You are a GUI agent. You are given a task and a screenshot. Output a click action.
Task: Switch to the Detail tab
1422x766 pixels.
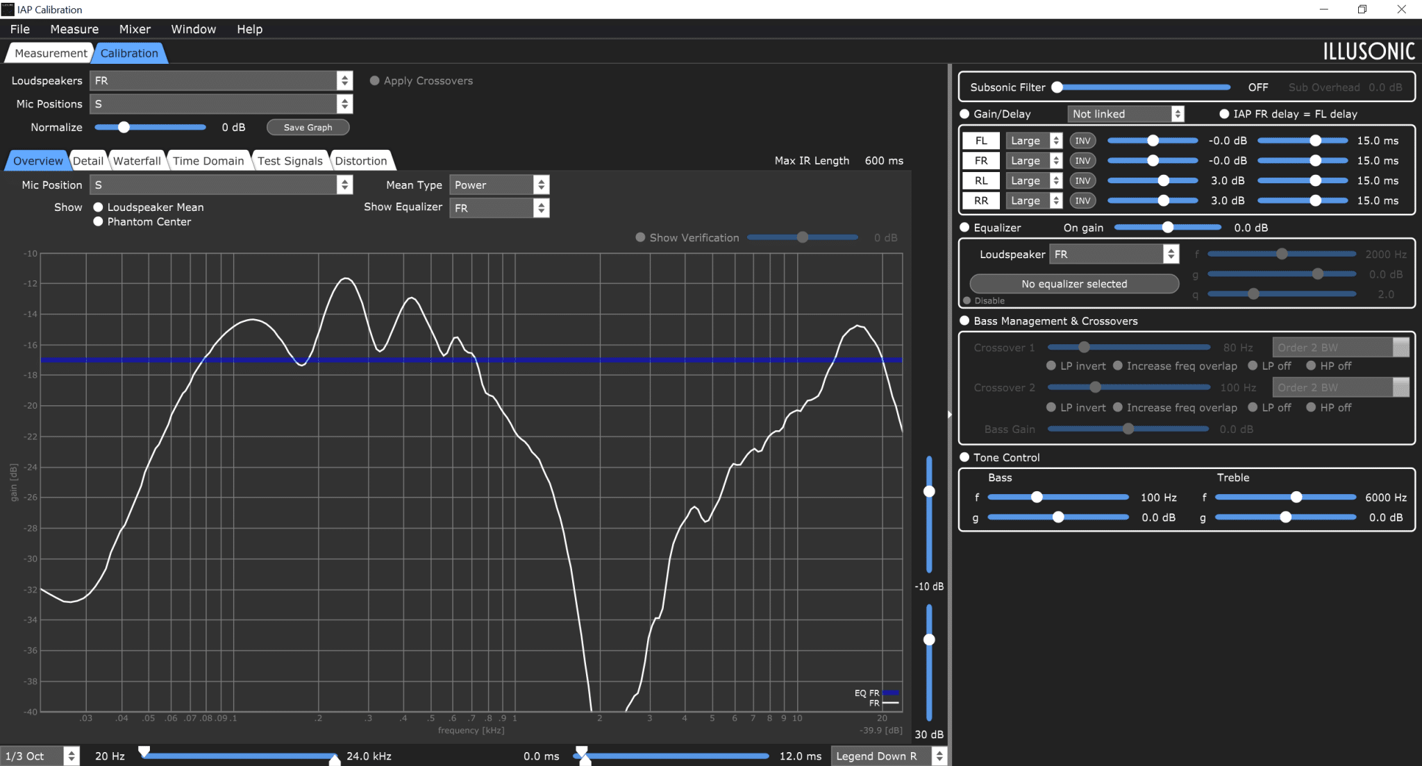(x=88, y=161)
